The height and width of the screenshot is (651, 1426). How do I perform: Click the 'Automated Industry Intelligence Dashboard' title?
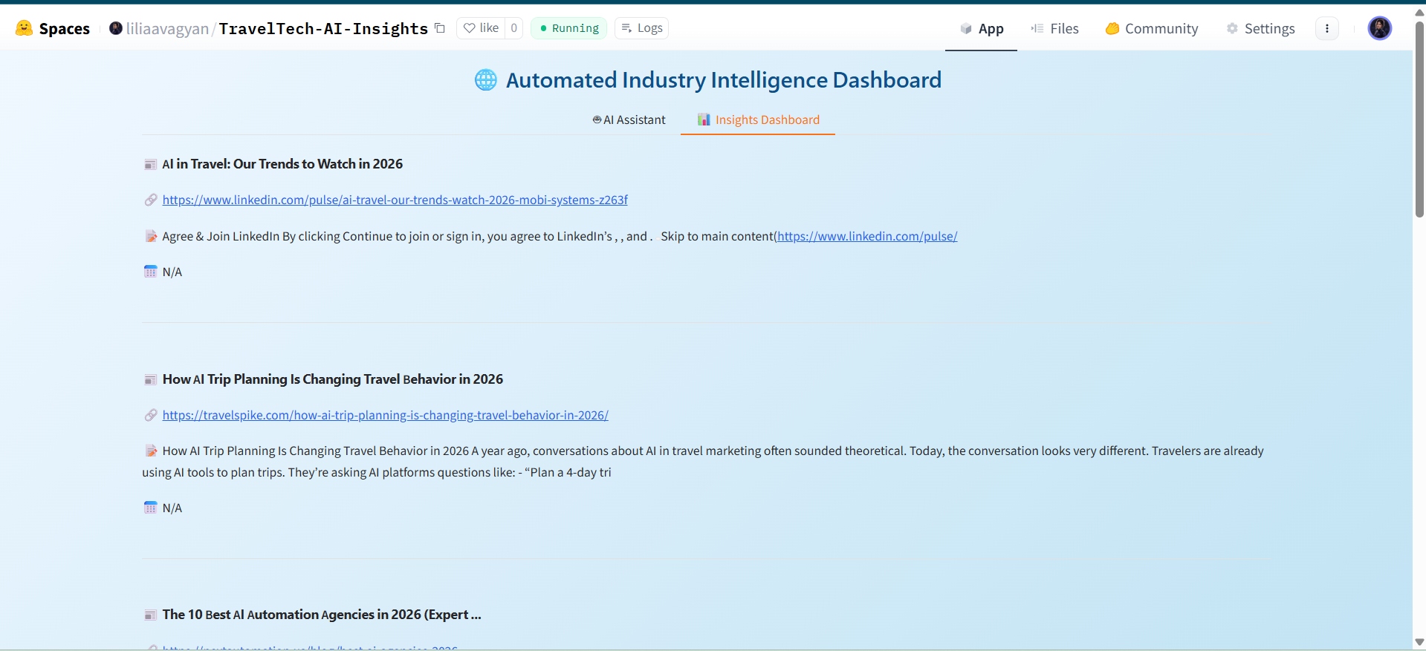(724, 79)
